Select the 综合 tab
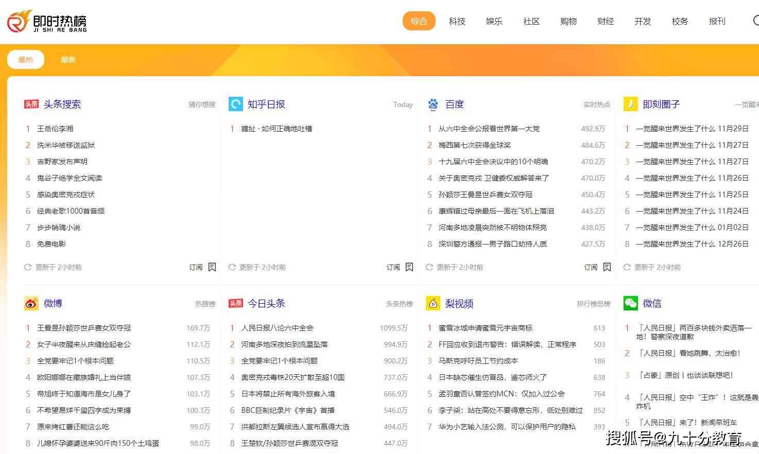This screenshot has height=454, width=759. point(419,21)
